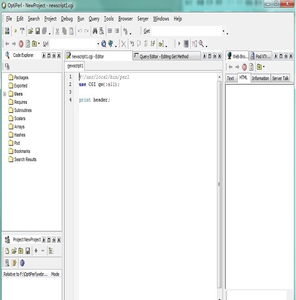This screenshot has width=296, height=300.
Task: Pin the Project NewProject panel
Action: 54,240
